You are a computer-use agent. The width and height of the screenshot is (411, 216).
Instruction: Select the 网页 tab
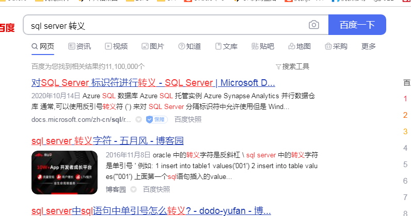pos(43,46)
